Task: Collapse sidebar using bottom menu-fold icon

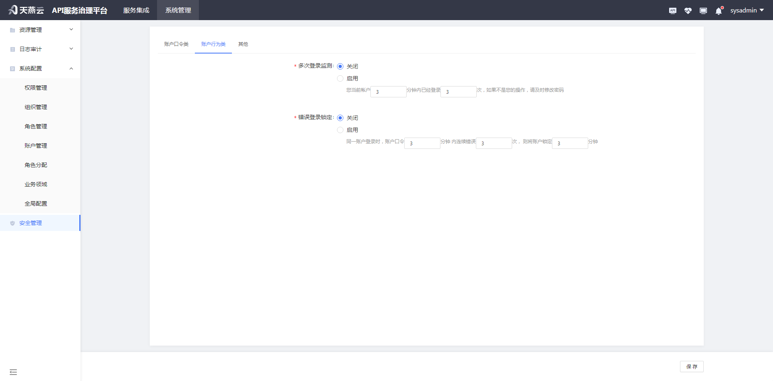Action: pos(13,372)
